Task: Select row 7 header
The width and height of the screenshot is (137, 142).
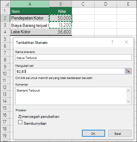Action: [5, 53]
